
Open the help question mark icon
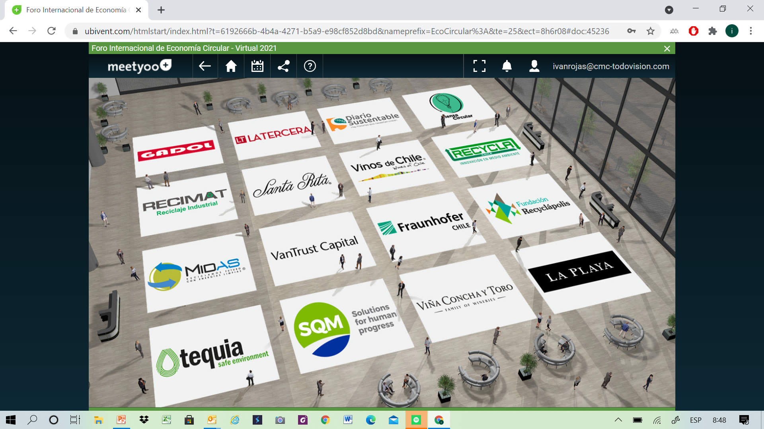310,66
